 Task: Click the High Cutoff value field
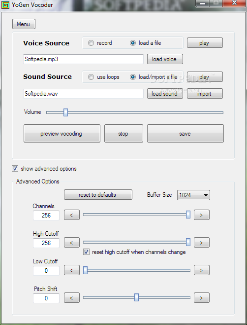(46, 243)
